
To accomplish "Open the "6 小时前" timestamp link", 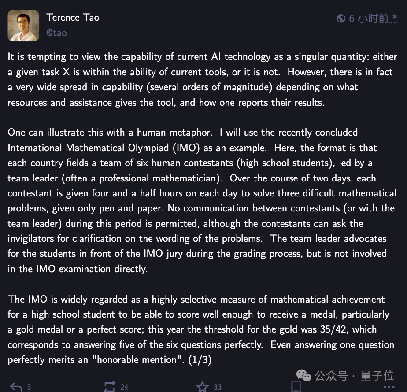I will (369, 18).
